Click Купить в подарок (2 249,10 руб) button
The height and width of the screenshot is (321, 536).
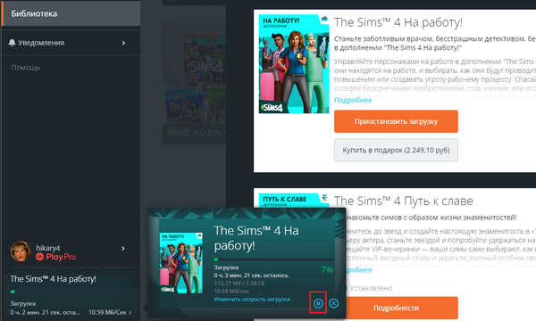click(396, 150)
